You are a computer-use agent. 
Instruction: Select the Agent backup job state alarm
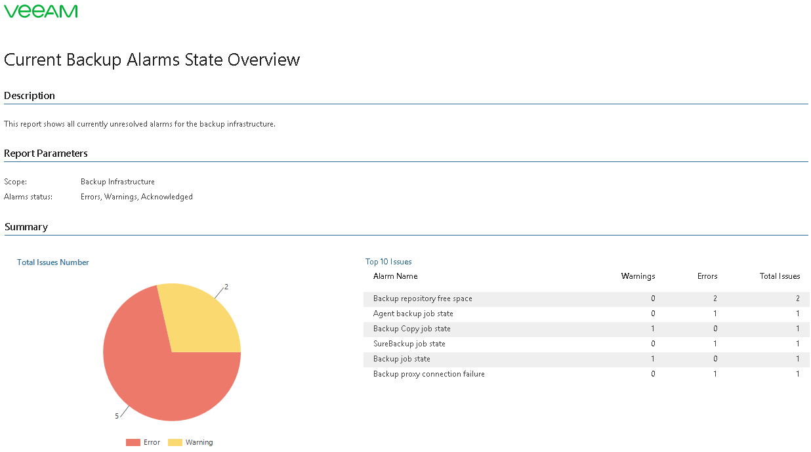413,314
